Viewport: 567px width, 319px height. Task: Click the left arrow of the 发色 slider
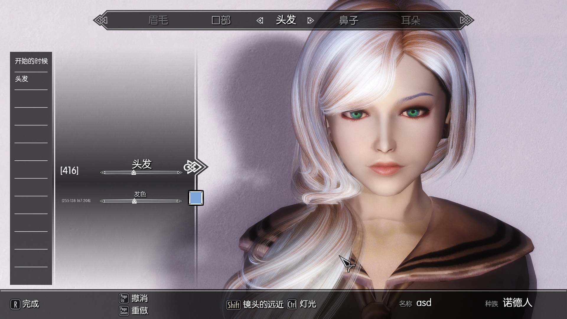tap(102, 201)
